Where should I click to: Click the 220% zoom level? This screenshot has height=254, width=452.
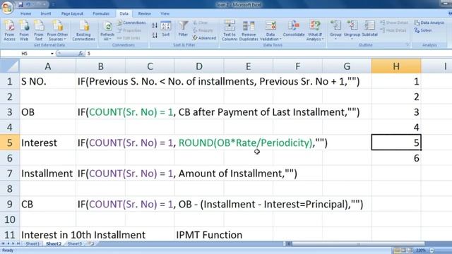point(421,250)
